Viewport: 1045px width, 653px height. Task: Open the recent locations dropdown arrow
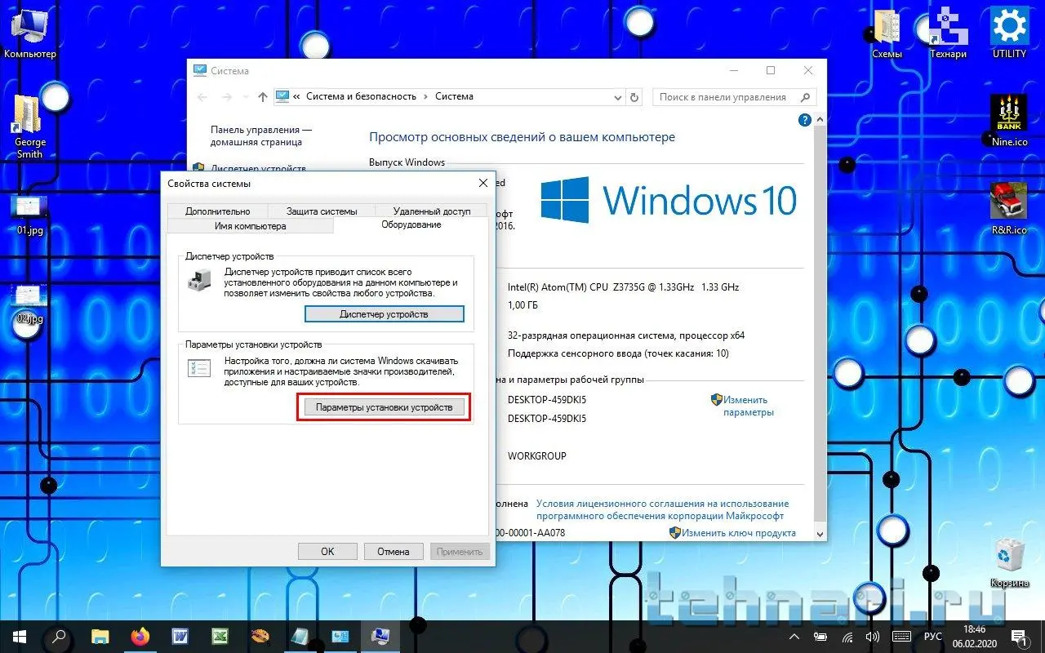245,97
